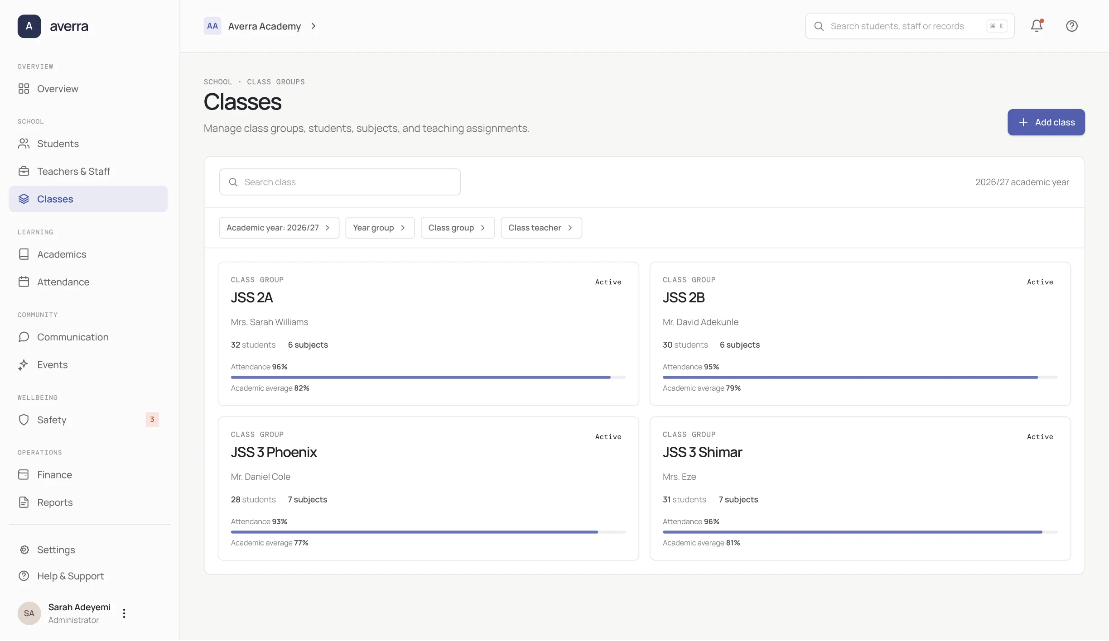Click JSS 3 Phoenix attendance progress bar
The image size is (1109, 641).
428,532
